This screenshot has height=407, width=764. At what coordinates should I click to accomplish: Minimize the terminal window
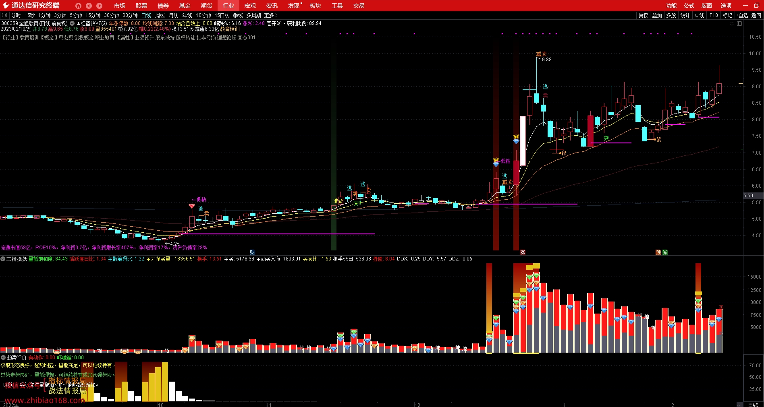click(x=745, y=6)
